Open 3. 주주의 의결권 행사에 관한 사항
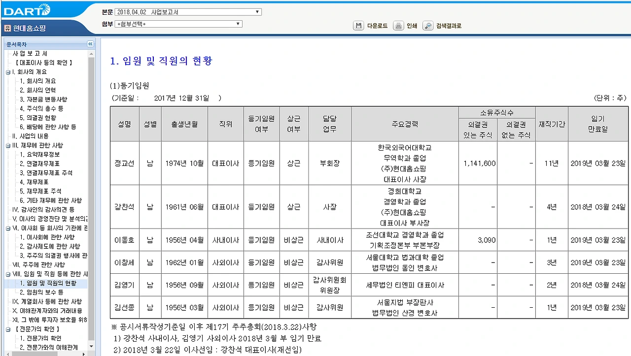This screenshot has width=631, height=356. point(54,256)
